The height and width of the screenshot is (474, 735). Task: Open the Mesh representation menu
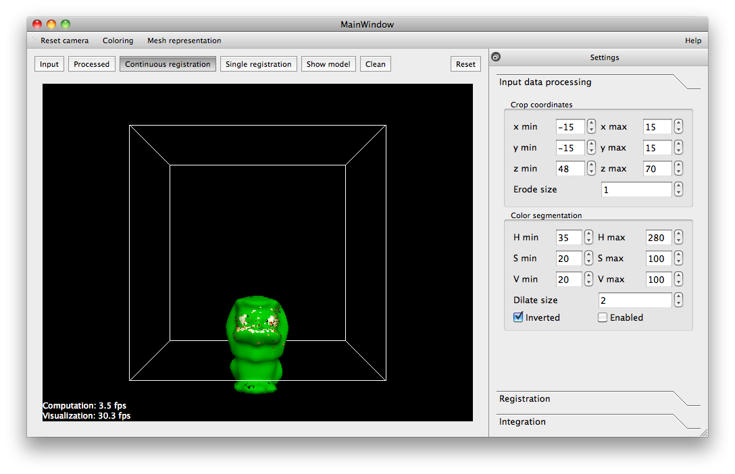point(184,41)
